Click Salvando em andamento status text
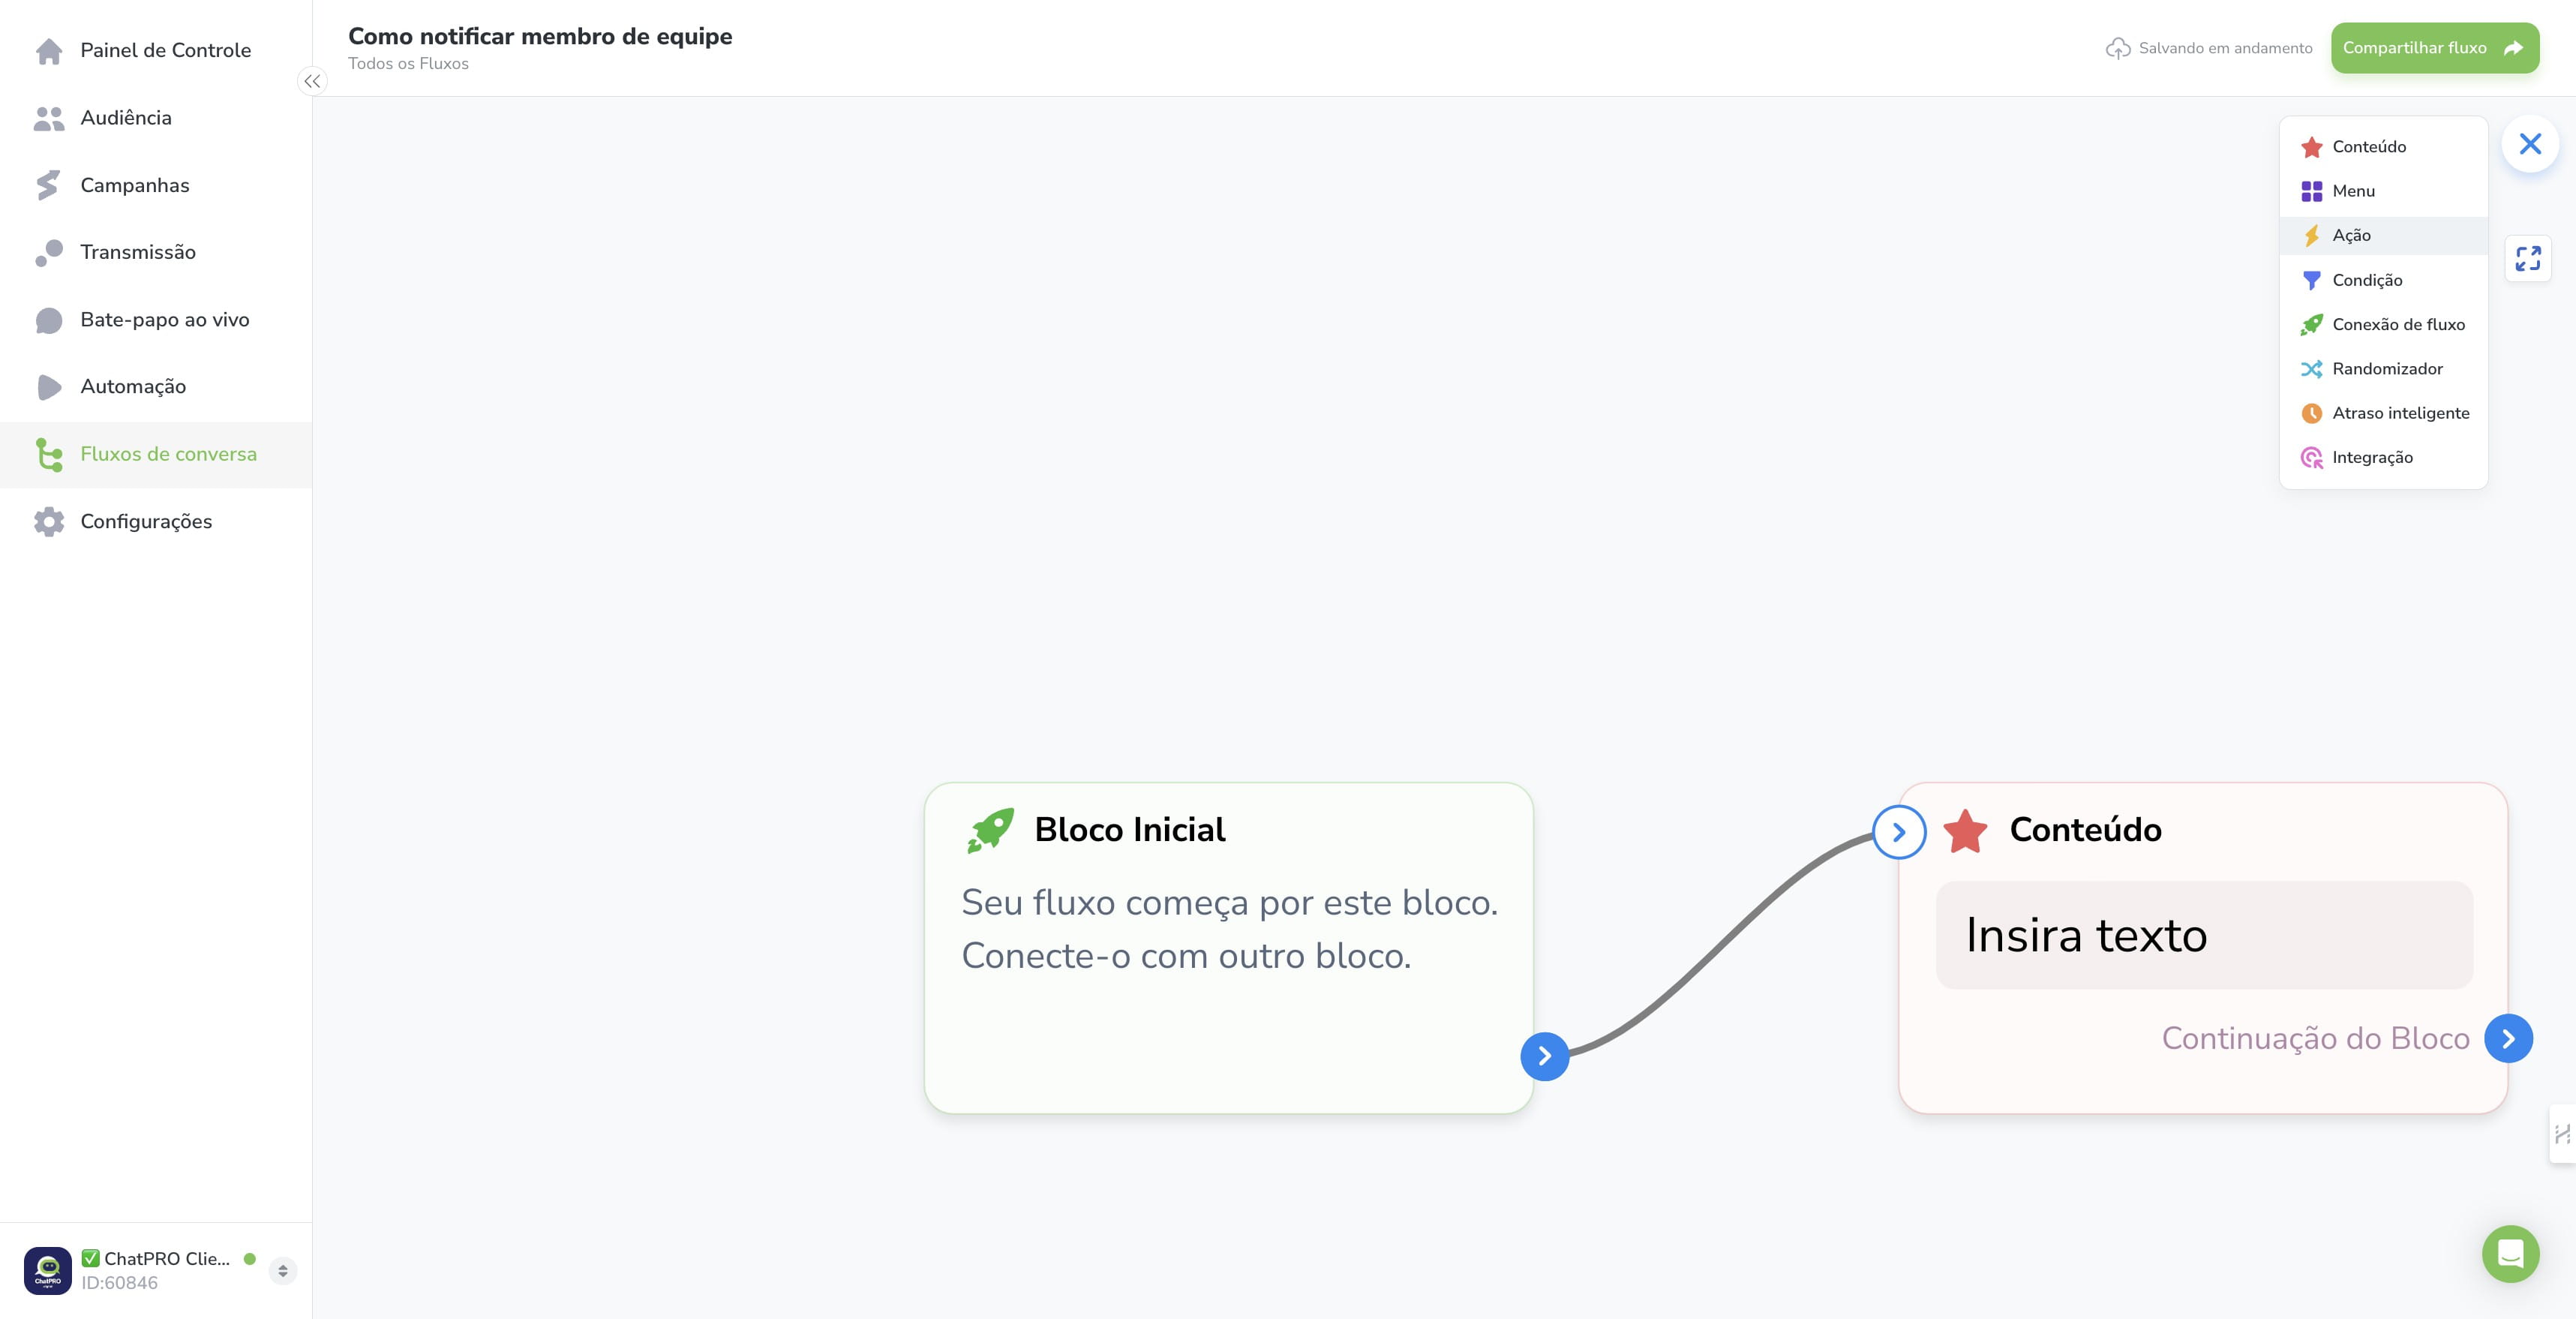Screen dimensions: 2576x1319 point(2225,48)
